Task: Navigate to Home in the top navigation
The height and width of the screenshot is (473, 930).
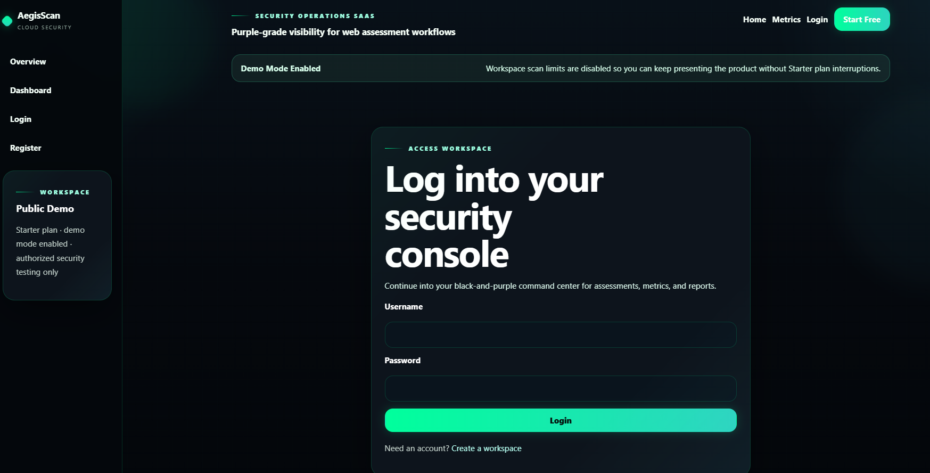Action: point(754,20)
